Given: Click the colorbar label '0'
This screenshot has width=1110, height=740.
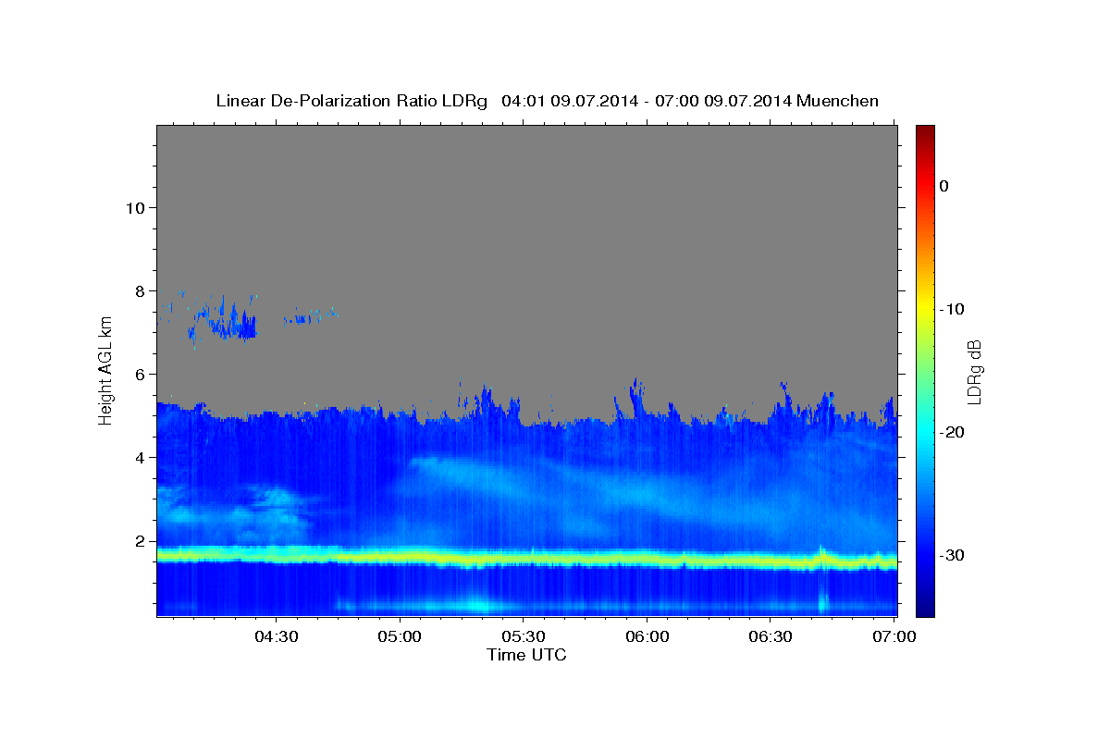Looking at the screenshot, I should [943, 186].
